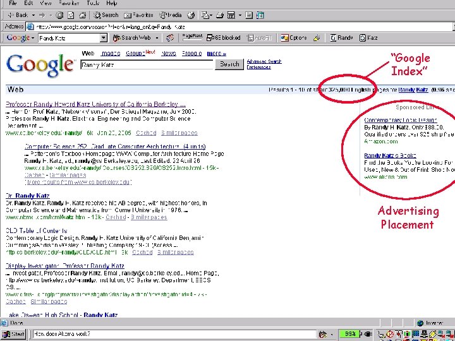Click the taskbar address field 'How does Akamai work?'
This screenshot has width=455, height=341.
(174, 334)
